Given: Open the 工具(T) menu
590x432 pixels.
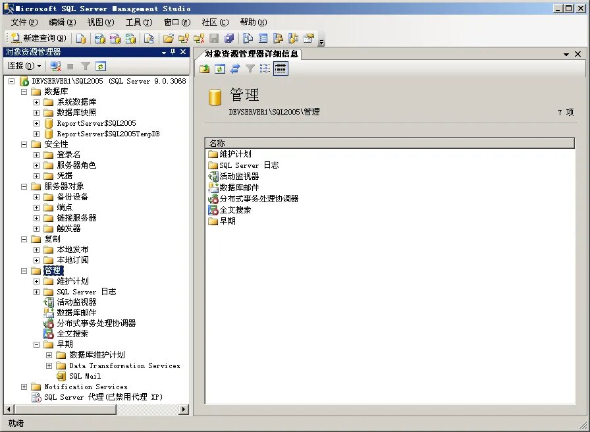Looking at the screenshot, I should (139, 22).
